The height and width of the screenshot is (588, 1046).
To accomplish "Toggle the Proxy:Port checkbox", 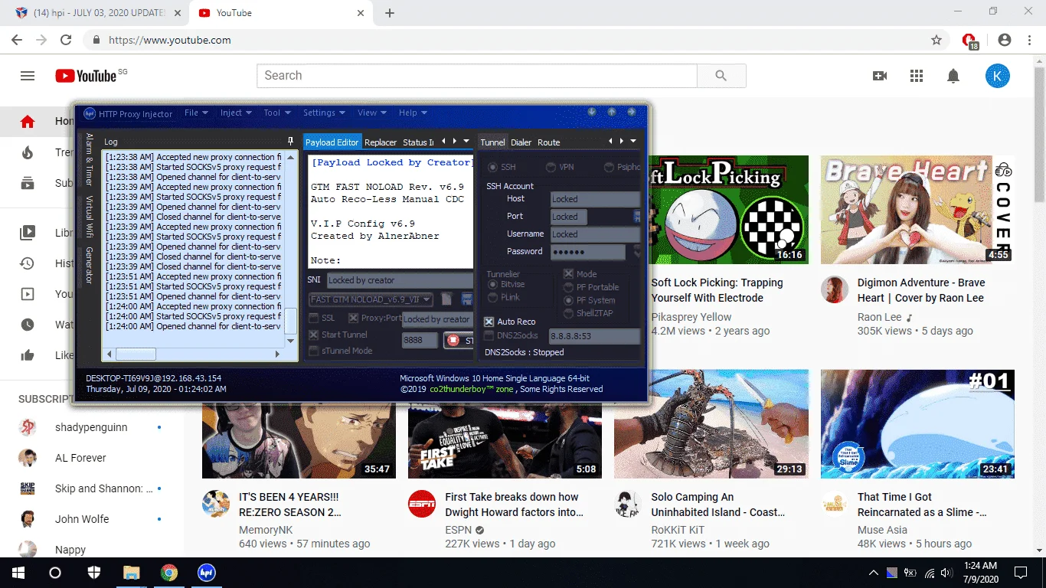I will (353, 318).
